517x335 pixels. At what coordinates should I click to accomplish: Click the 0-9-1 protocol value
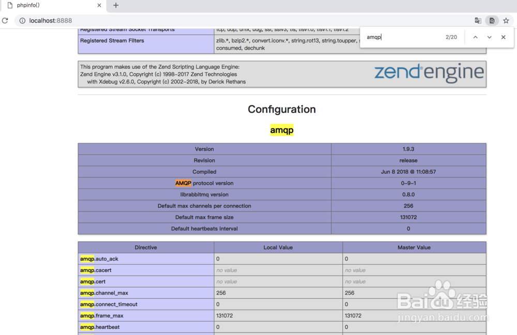coord(408,183)
